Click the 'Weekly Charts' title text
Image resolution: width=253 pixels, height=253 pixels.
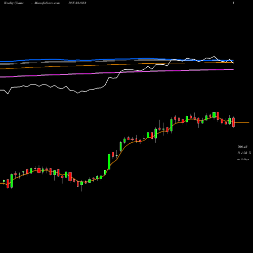[x=14, y=3]
